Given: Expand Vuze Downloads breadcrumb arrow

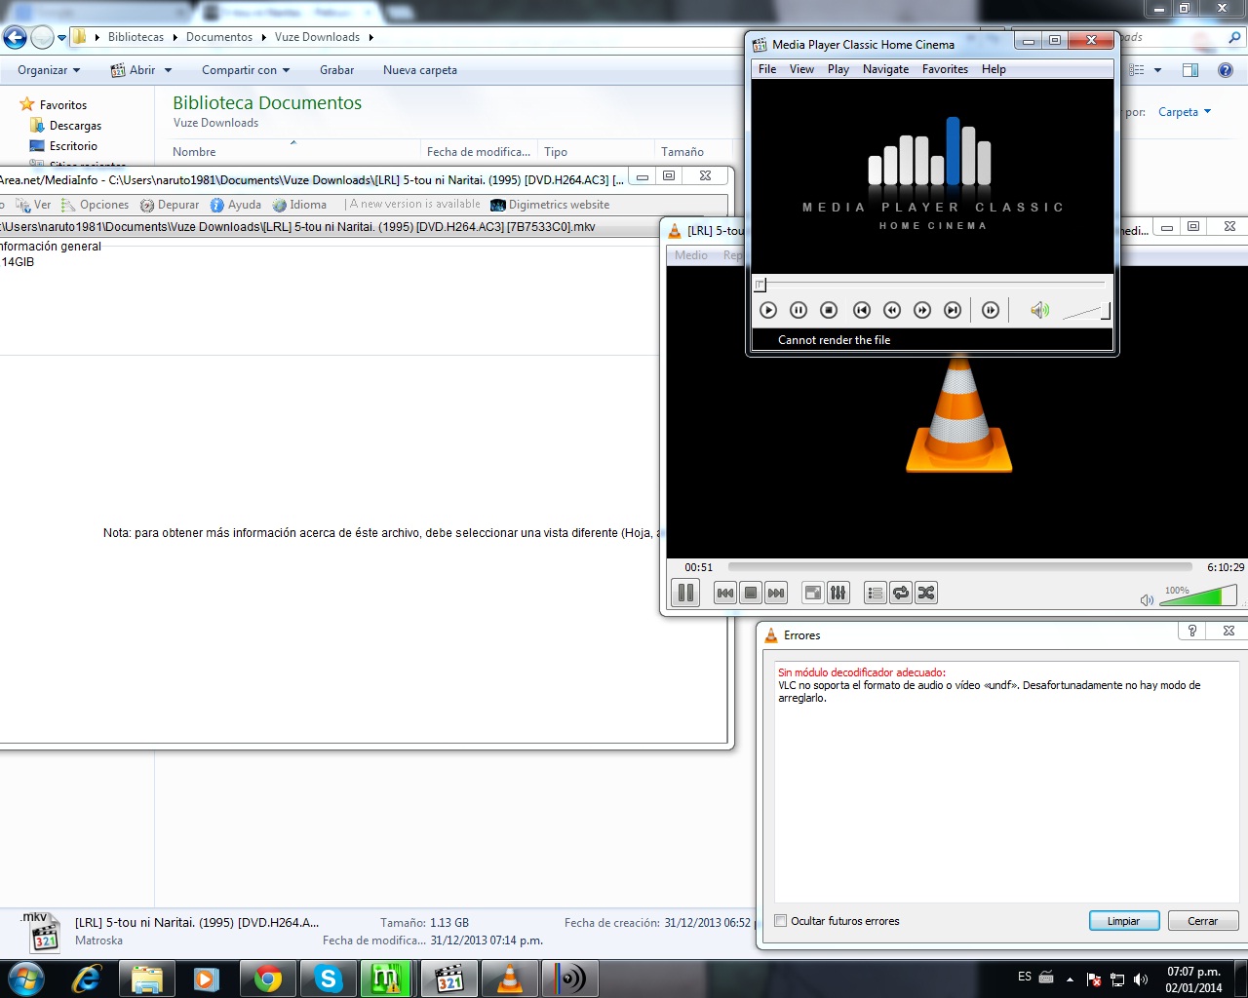Looking at the screenshot, I should [370, 37].
